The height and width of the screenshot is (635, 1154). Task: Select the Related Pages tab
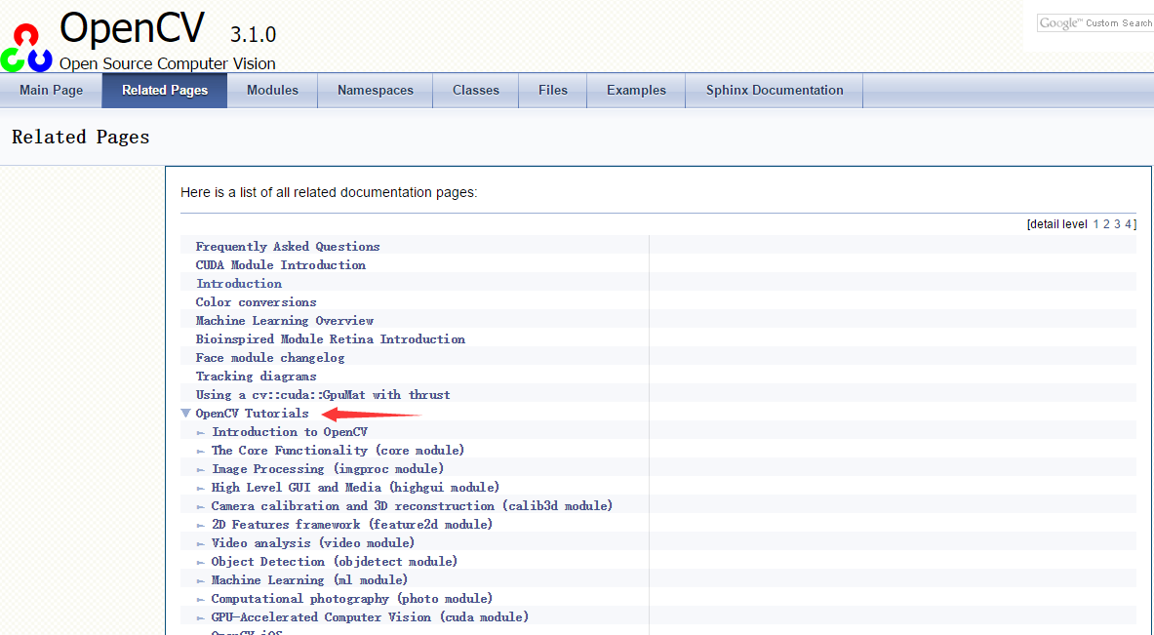point(165,91)
